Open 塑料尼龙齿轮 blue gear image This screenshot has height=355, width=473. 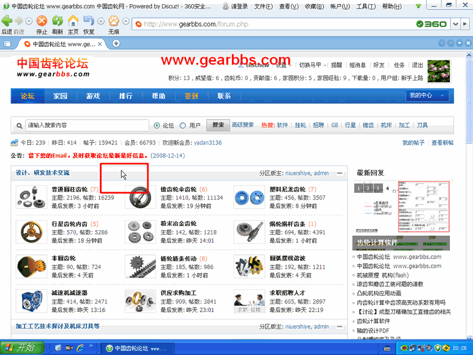pos(249,197)
